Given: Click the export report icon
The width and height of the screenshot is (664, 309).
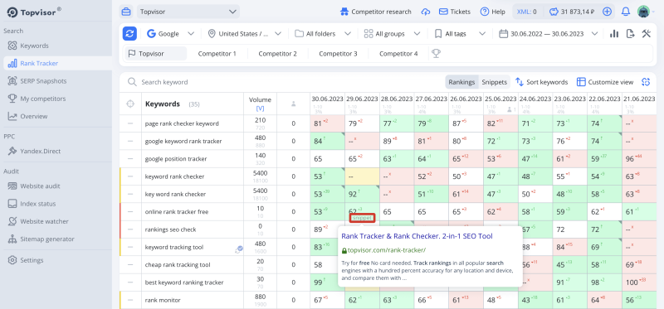Looking at the screenshot, I should coord(630,34).
